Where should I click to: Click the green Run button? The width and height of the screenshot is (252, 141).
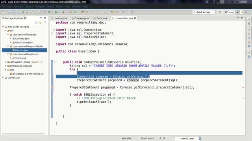[56, 12]
